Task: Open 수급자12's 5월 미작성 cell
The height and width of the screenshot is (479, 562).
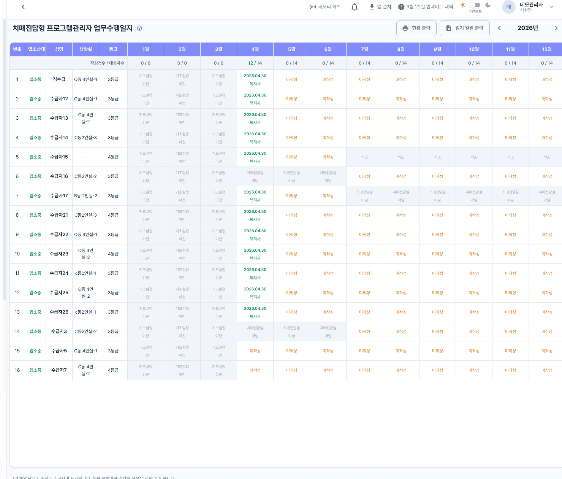Action: pos(291,99)
